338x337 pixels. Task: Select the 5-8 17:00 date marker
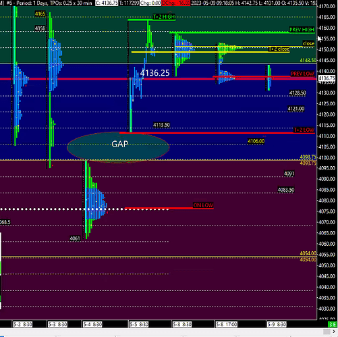226,324
